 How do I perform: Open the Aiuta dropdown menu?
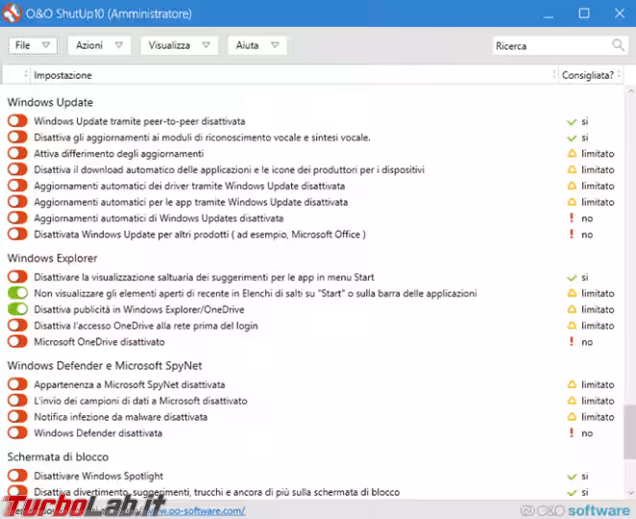pyautogui.click(x=257, y=45)
